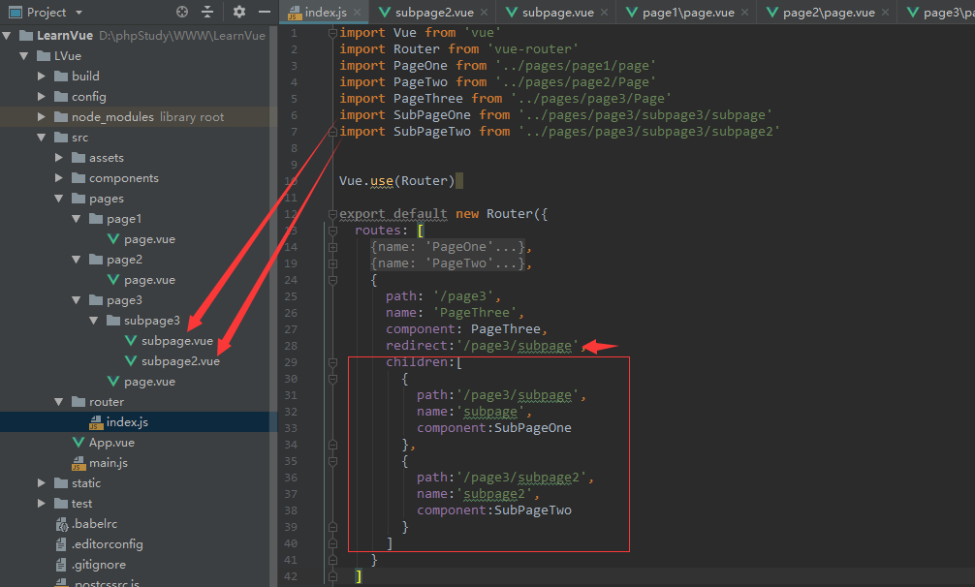The width and height of the screenshot is (975, 587).
Task: Click the JS icon on index.js tab
Action: coord(295,13)
